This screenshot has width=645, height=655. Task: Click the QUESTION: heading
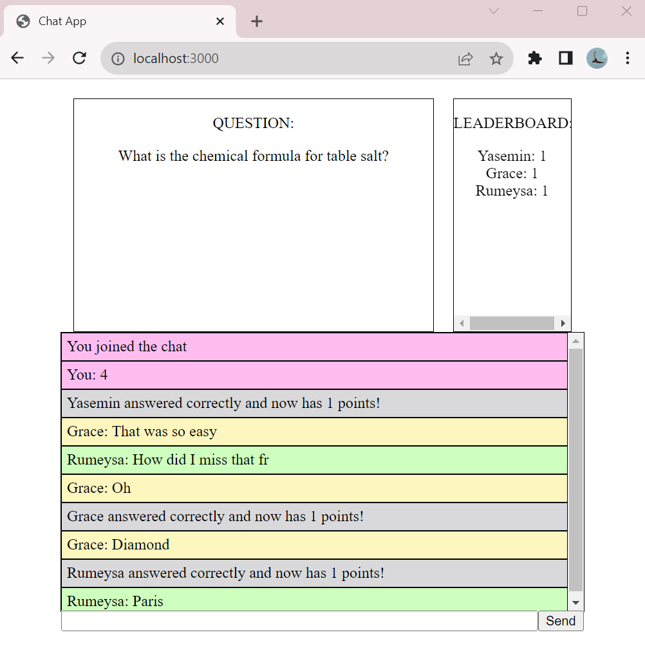coord(254,124)
